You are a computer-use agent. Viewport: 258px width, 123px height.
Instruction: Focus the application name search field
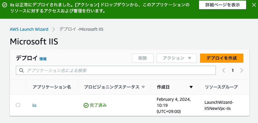116,70
